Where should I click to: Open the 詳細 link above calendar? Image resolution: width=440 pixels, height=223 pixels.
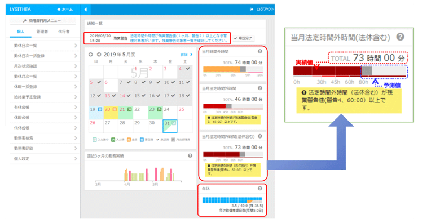point(186,55)
